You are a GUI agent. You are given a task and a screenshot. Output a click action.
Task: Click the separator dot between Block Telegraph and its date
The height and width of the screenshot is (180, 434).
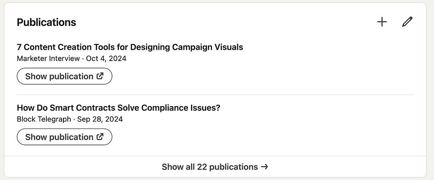[x=74, y=119]
